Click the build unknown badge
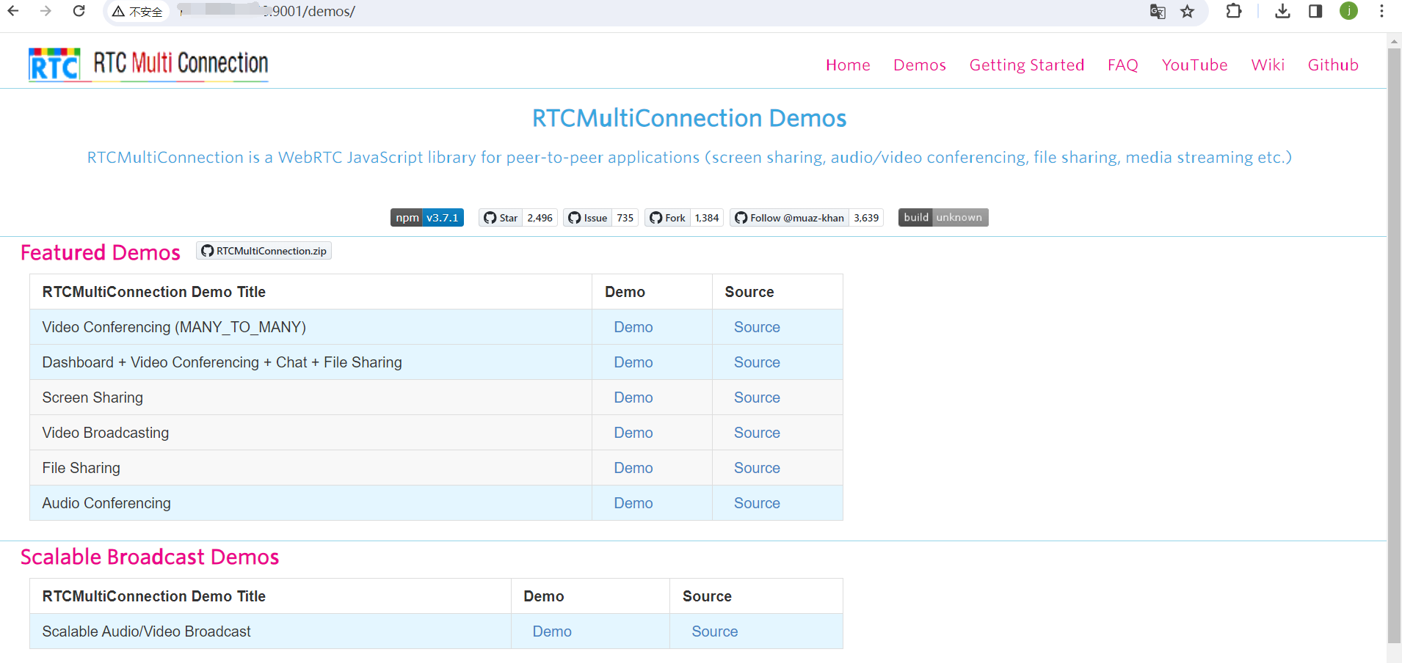The width and height of the screenshot is (1402, 663). click(x=943, y=218)
